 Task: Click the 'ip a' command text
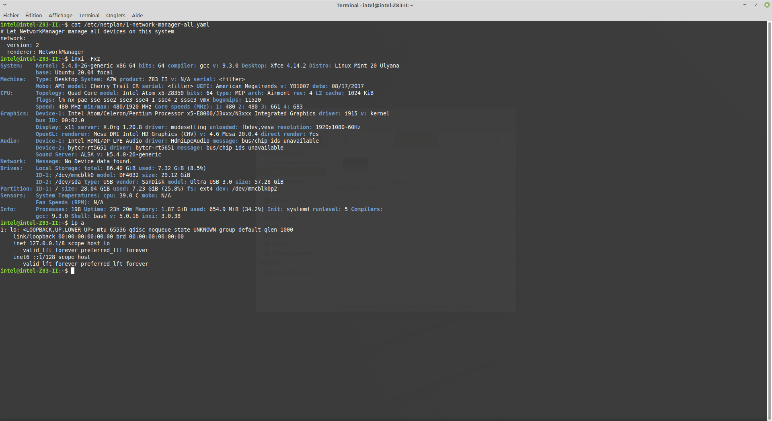78,223
